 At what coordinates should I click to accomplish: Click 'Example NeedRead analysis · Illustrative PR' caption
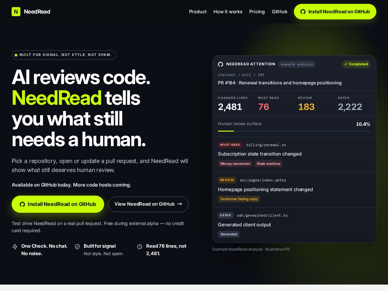click(x=251, y=249)
